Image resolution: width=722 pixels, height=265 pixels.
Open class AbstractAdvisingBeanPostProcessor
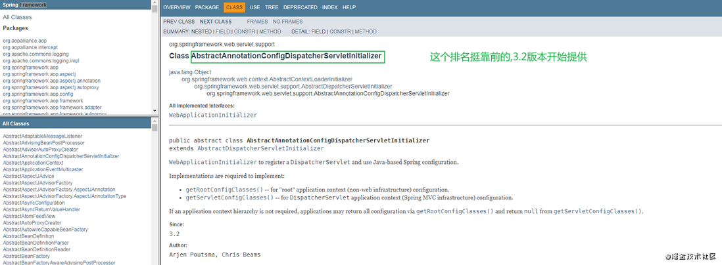(44, 143)
